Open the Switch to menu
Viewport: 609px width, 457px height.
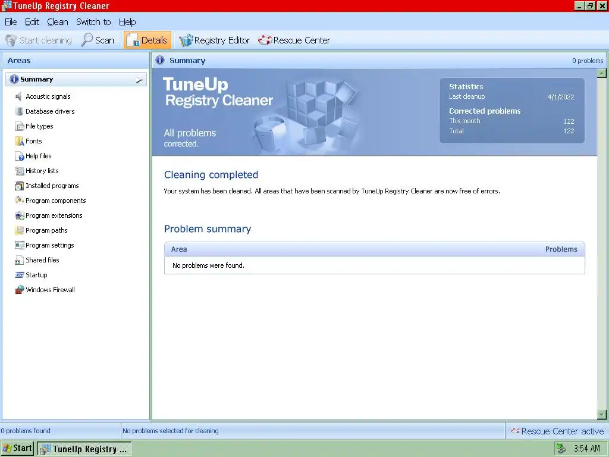pyautogui.click(x=93, y=22)
